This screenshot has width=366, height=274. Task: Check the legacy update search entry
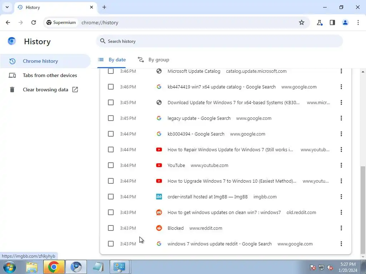(111, 118)
